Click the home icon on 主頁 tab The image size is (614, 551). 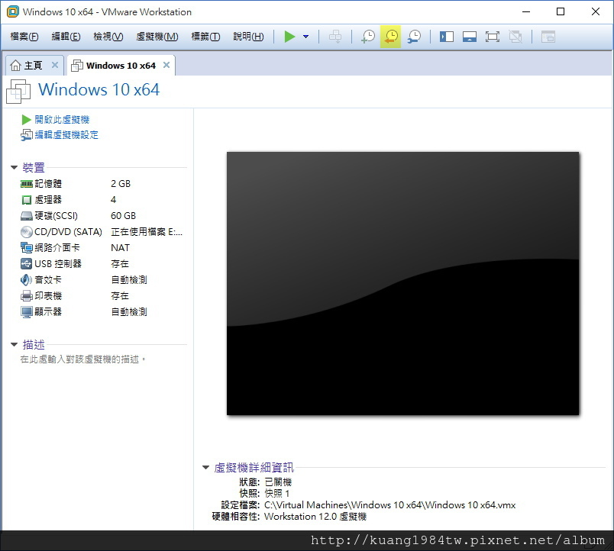point(15,66)
